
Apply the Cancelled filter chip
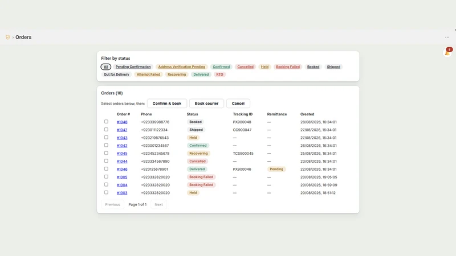click(x=245, y=67)
